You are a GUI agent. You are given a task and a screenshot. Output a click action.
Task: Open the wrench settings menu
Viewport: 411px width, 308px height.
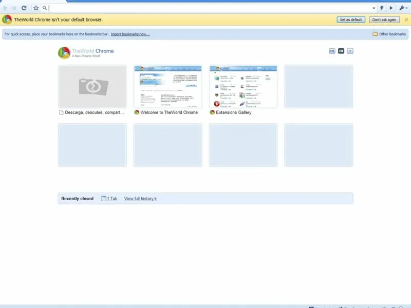coord(403,8)
